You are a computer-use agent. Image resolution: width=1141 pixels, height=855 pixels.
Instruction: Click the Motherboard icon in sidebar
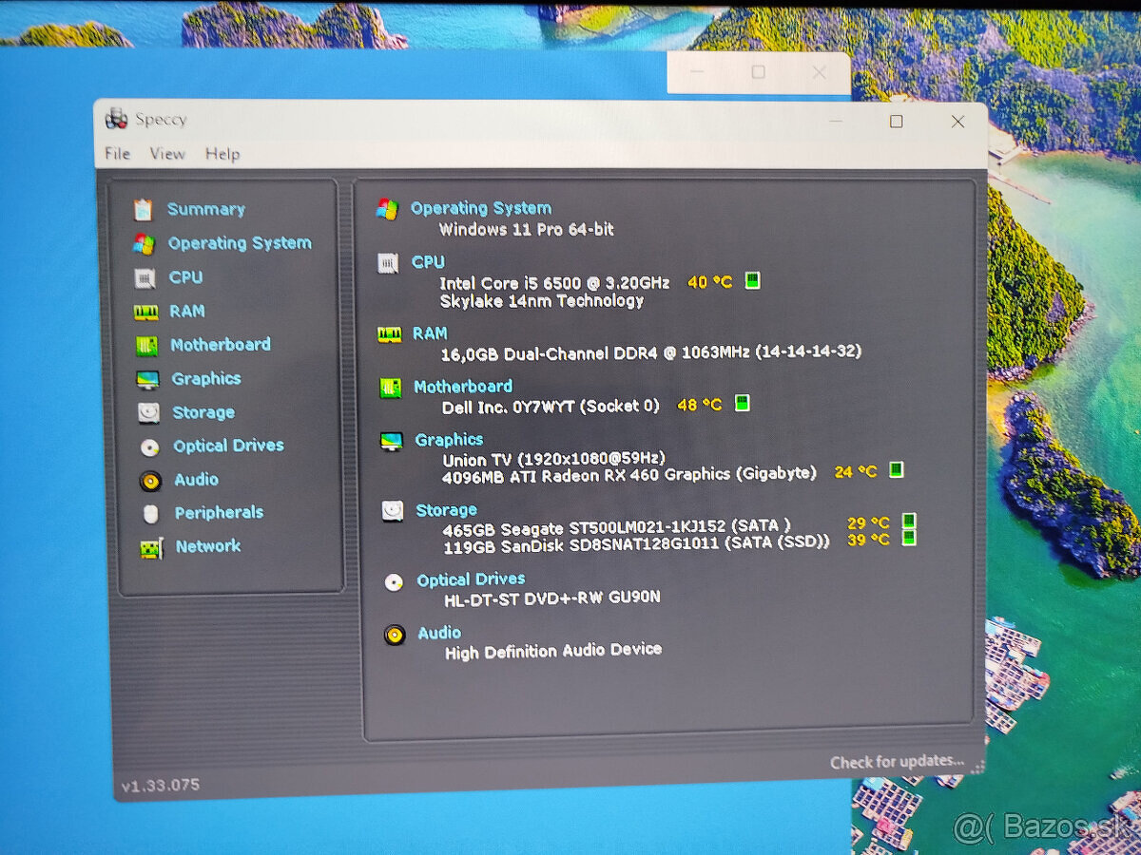pyautogui.click(x=146, y=346)
